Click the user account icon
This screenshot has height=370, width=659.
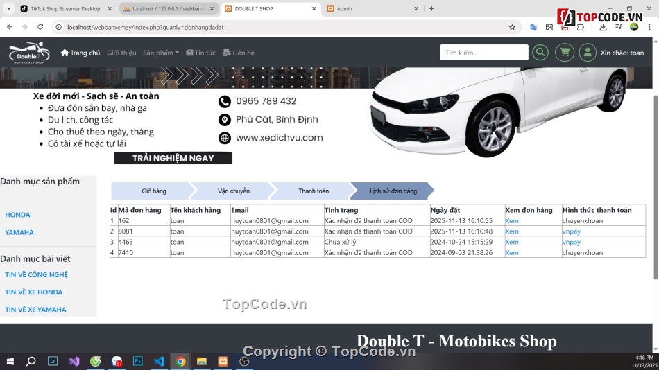click(588, 53)
